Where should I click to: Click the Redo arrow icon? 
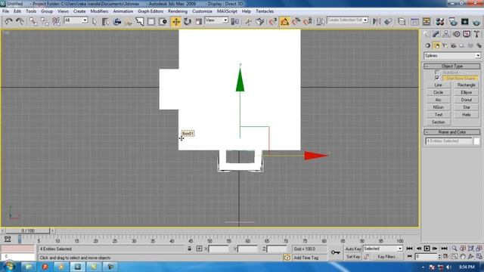20,21
